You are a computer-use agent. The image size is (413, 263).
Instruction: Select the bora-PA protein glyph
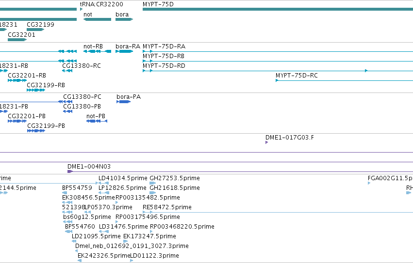point(124,102)
